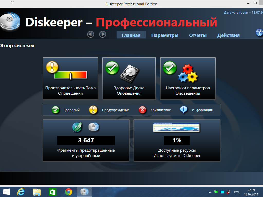Viewport: 263px width, 197px height.
Task: Launch Internet Explorer from taskbar
Action: pyautogui.click(x=21, y=192)
